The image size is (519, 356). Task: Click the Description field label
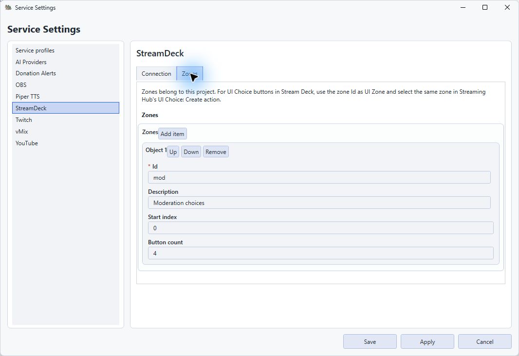[163, 191]
